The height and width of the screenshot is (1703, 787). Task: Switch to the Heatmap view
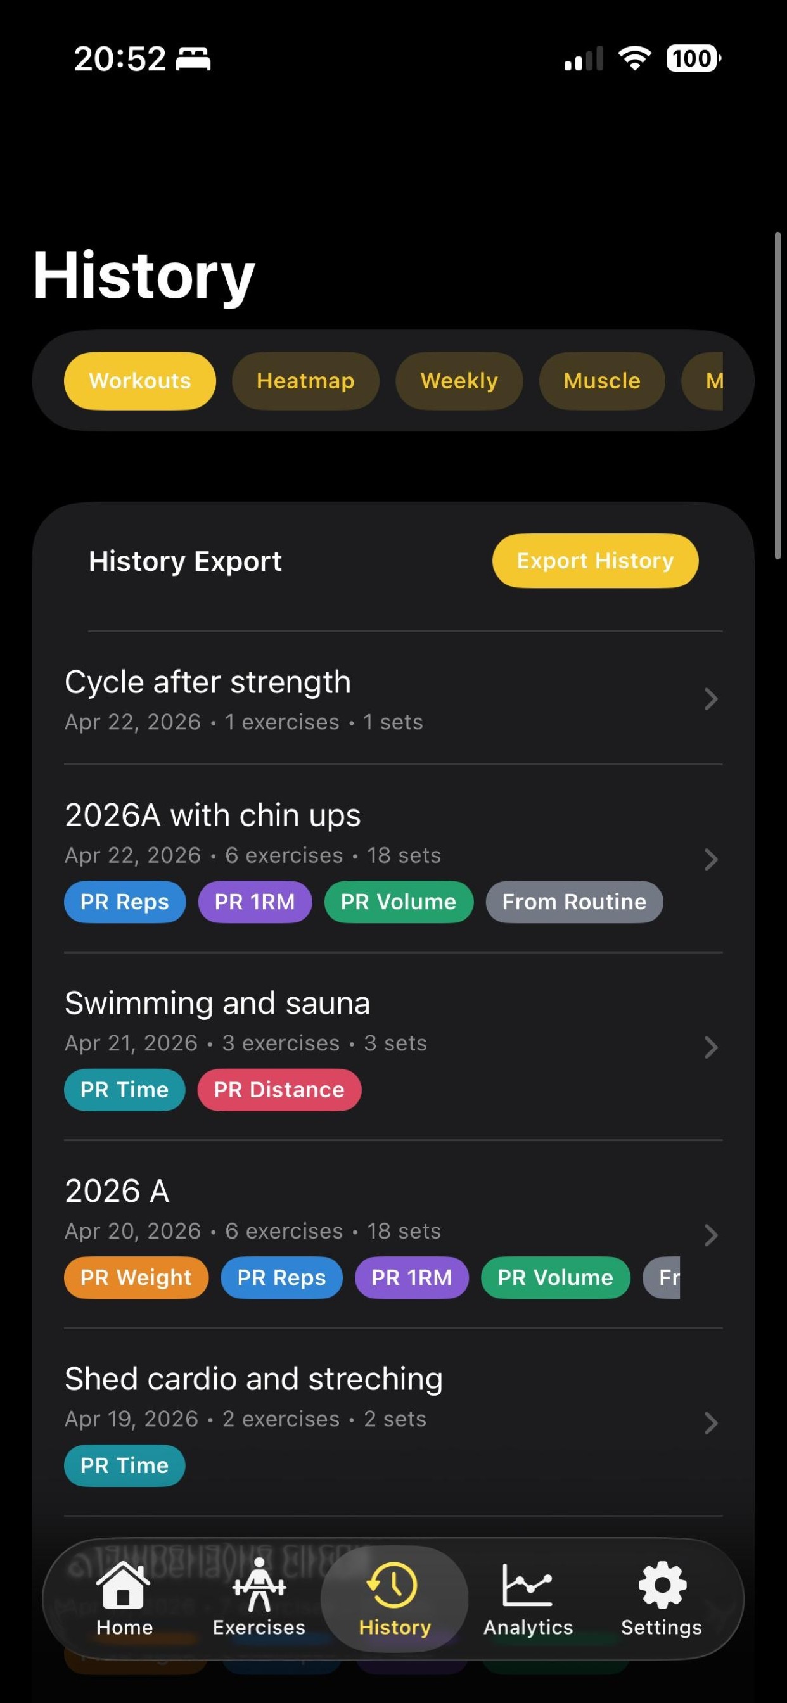pos(305,381)
